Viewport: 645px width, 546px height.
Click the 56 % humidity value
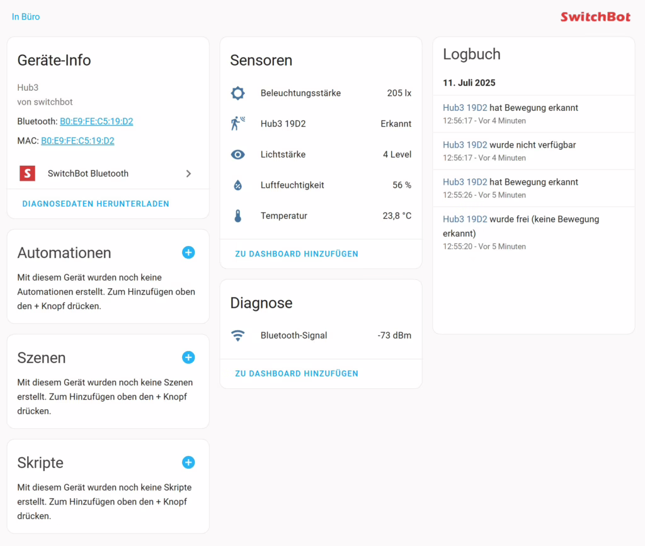click(x=402, y=185)
